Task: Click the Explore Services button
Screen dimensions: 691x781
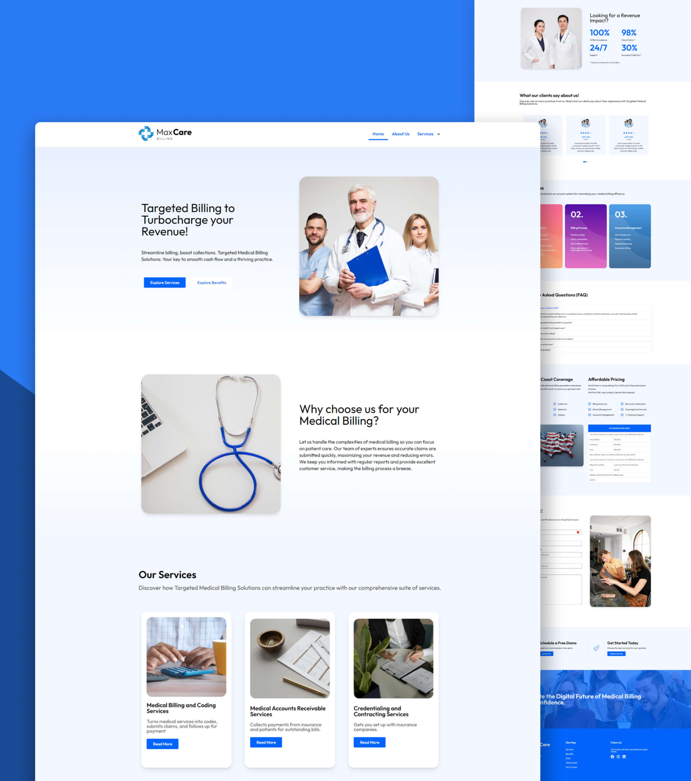Action: pos(165,283)
